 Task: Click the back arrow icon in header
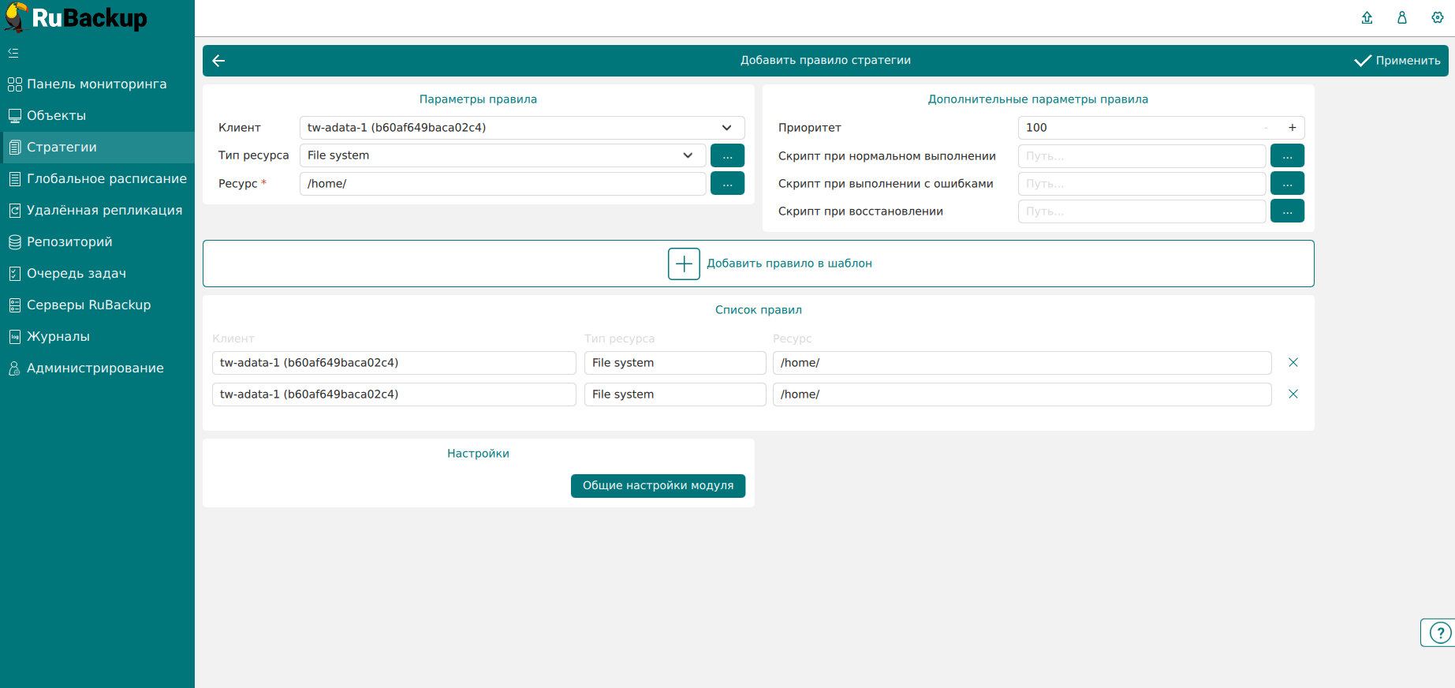[219, 61]
